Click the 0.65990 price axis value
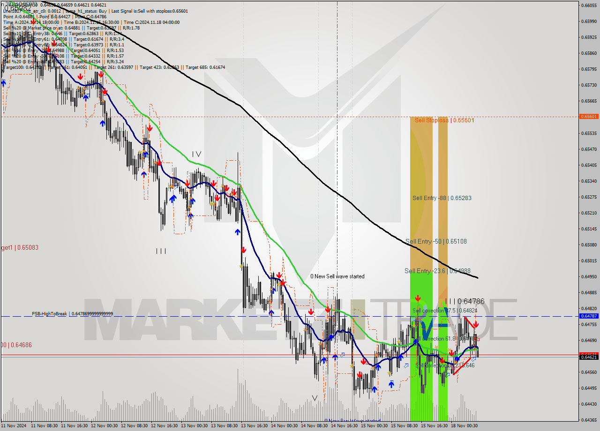Image resolution: width=600 pixels, height=431 pixels. point(589,21)
